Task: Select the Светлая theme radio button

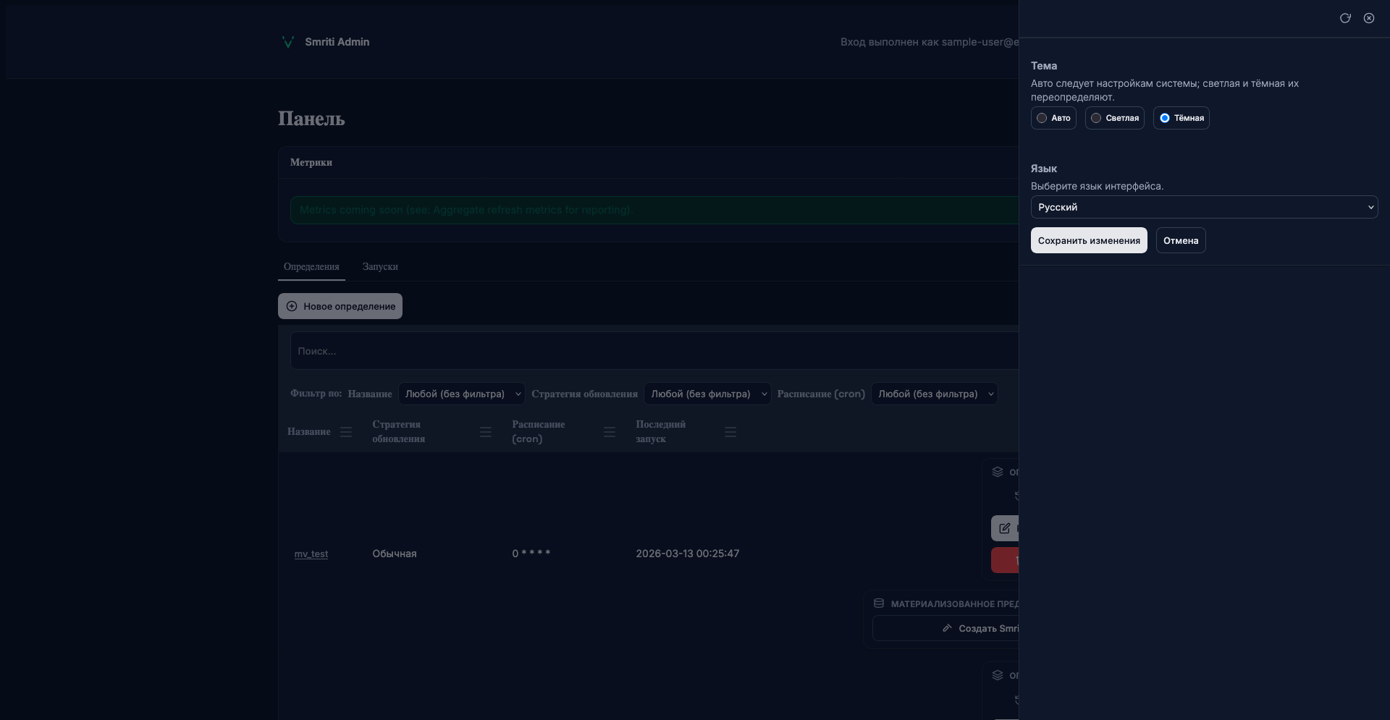Action: coord(1097,118)
